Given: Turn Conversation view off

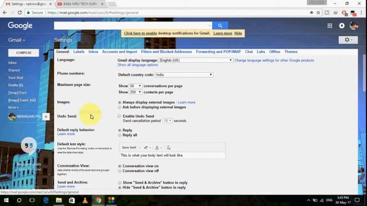Looking at the screenshot, I should 120,171.
